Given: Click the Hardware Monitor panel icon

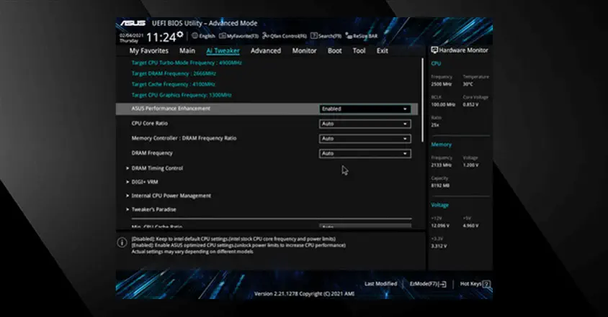Looking at the screenshot, I should click(x=434, y=50).
